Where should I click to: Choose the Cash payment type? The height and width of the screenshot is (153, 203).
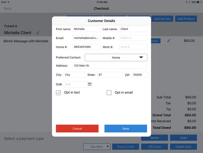pyautogui.click(x=184, y=138)
